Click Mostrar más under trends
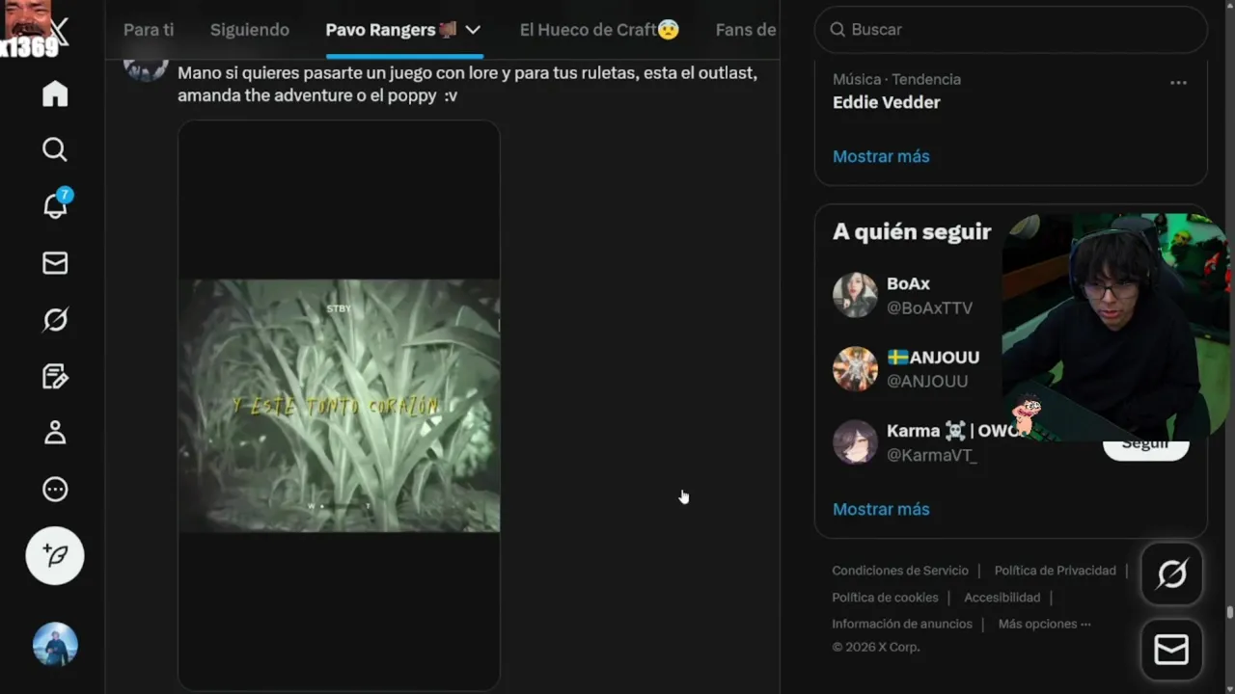Image resolution: width=1235 pixels, height=694 pixels. 881,156
